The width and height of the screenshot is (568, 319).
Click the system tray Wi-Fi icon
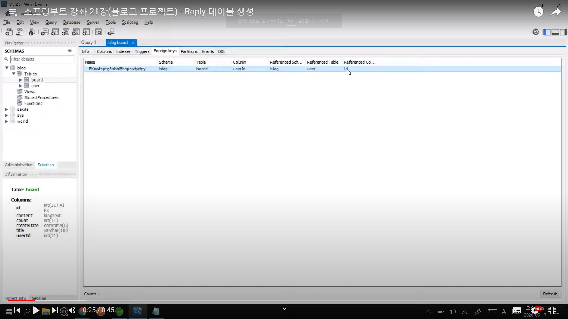coord(465,312)
